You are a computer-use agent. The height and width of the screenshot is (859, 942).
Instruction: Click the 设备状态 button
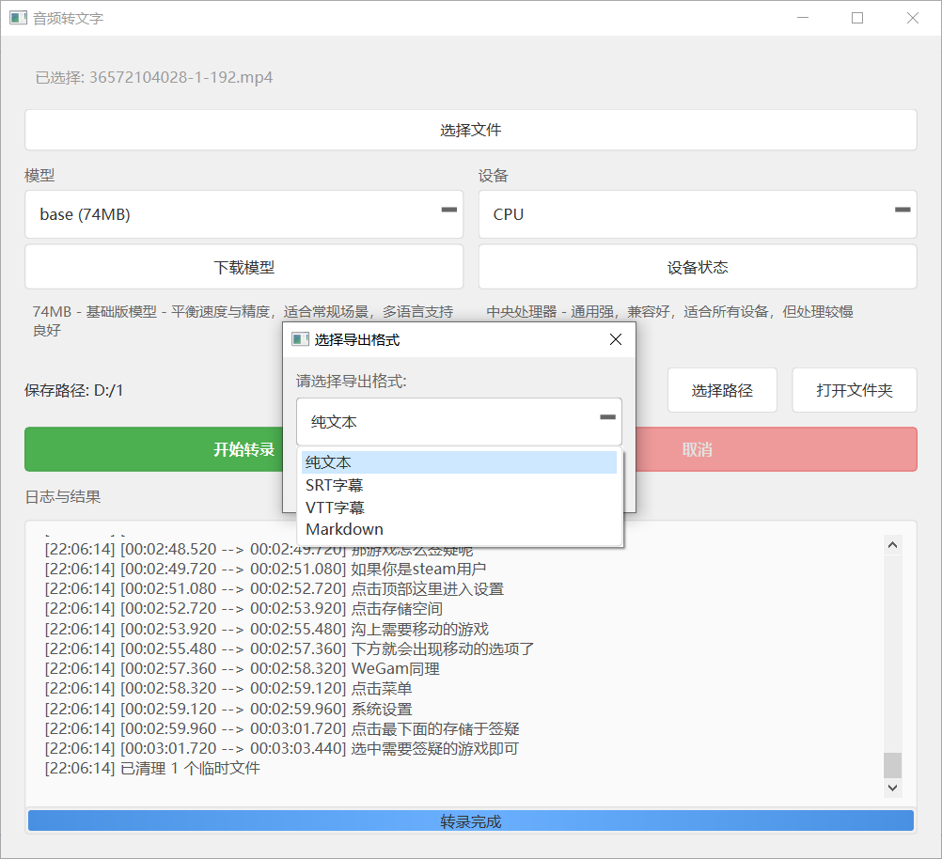click(698, 267)
